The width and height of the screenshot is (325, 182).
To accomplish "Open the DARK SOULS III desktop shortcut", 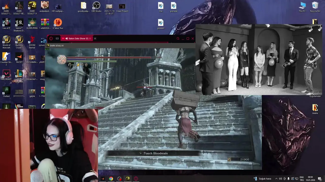I will click(x=32, y=8).
